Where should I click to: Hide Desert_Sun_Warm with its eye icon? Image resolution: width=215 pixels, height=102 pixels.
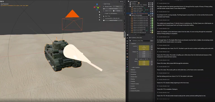pyautogui.click(x=150, y=12)
